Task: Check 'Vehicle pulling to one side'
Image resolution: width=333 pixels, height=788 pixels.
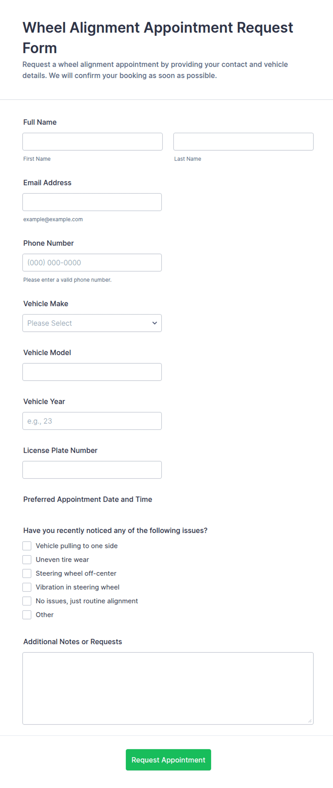Action: coord(27,546)
